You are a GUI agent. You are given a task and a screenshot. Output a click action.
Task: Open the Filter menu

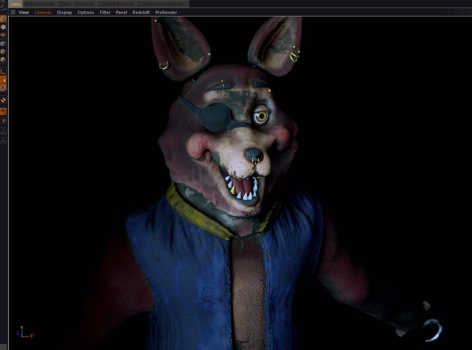click(105, 12)
